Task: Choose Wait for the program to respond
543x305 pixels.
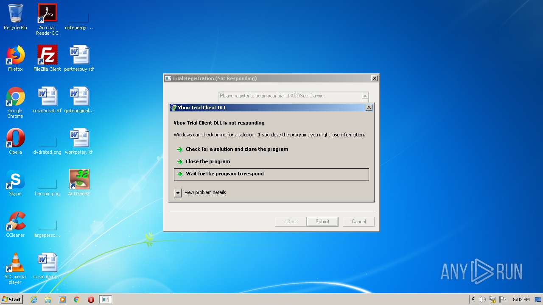Action: [x=271, y=174]
